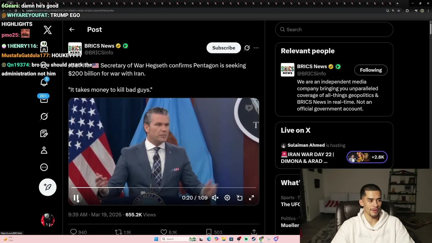The image size is (432, 243).
Task: Share the post via share icon
Action: coord(254,232)
